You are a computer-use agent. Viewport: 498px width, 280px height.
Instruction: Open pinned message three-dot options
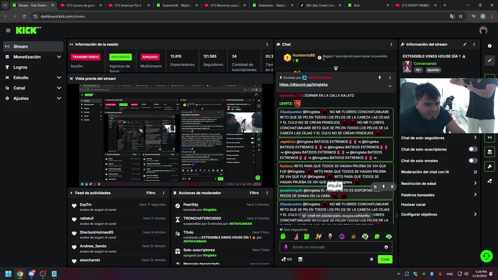[390, 78]
